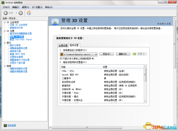Click the 删除(R) button

pos(123,54)
